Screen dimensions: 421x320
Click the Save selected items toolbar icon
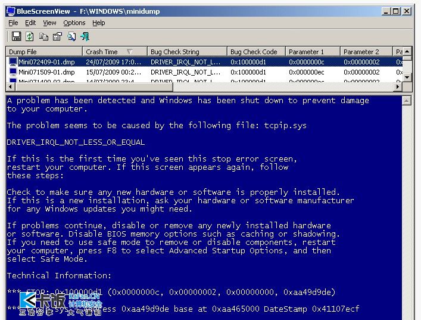(16, 36)
